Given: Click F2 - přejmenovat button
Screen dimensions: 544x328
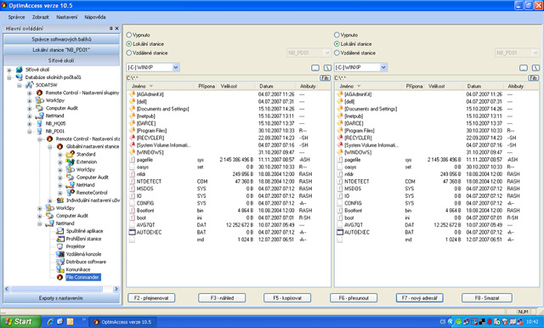Looking at the screenshot, I should (x=151, y=298).
